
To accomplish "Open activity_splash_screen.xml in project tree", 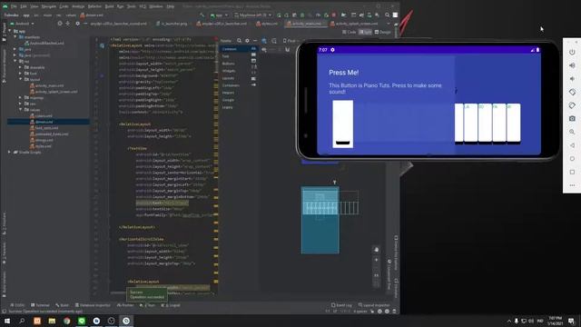I will [54, 92].
